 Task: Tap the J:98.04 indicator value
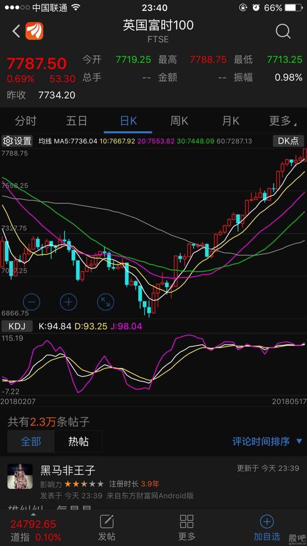(x=126, y=326)
